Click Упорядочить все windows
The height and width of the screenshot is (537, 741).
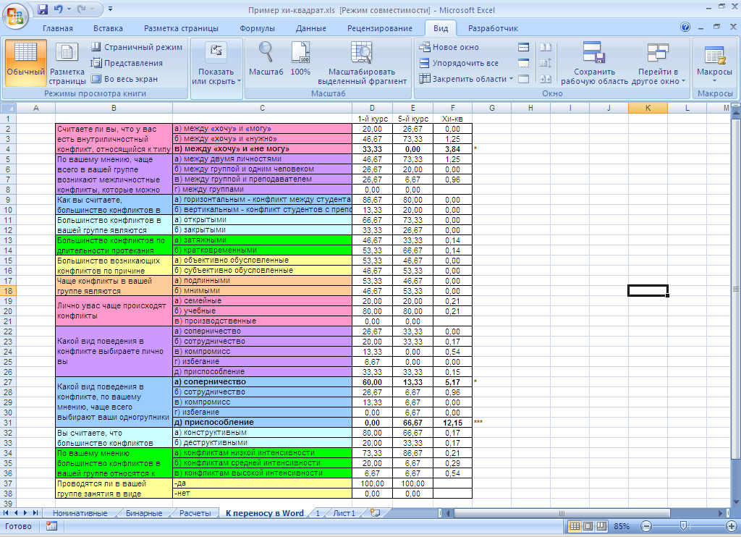click(x=459, y=63)
